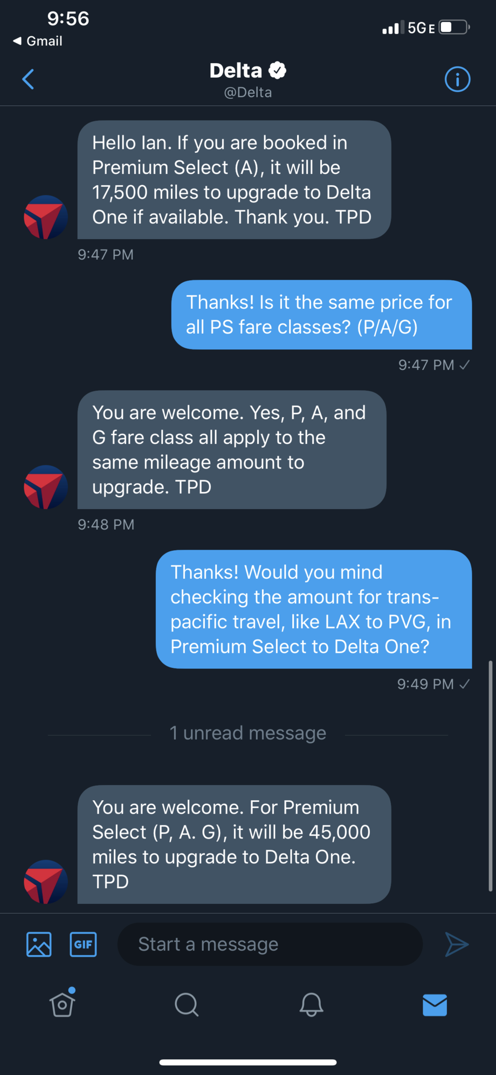Image resolution: width=496 pixels, height=1075 pixels.
Task: Open the @Delta profile handle
Action: pos(248,92)
